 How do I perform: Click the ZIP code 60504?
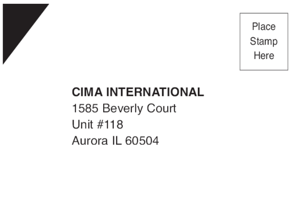142,141
